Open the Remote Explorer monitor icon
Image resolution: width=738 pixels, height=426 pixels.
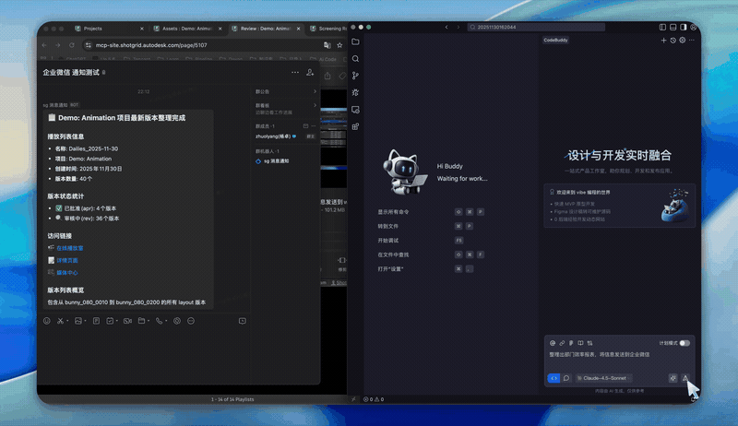(x=355, y=110)
